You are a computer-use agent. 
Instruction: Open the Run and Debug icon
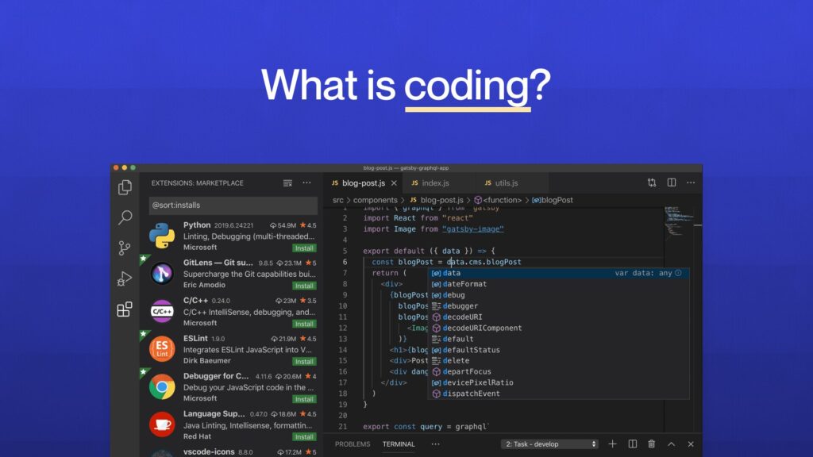(125, 278)
